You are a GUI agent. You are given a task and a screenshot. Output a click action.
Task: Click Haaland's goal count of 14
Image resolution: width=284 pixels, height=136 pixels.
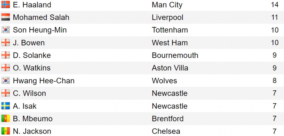[275, 5]
